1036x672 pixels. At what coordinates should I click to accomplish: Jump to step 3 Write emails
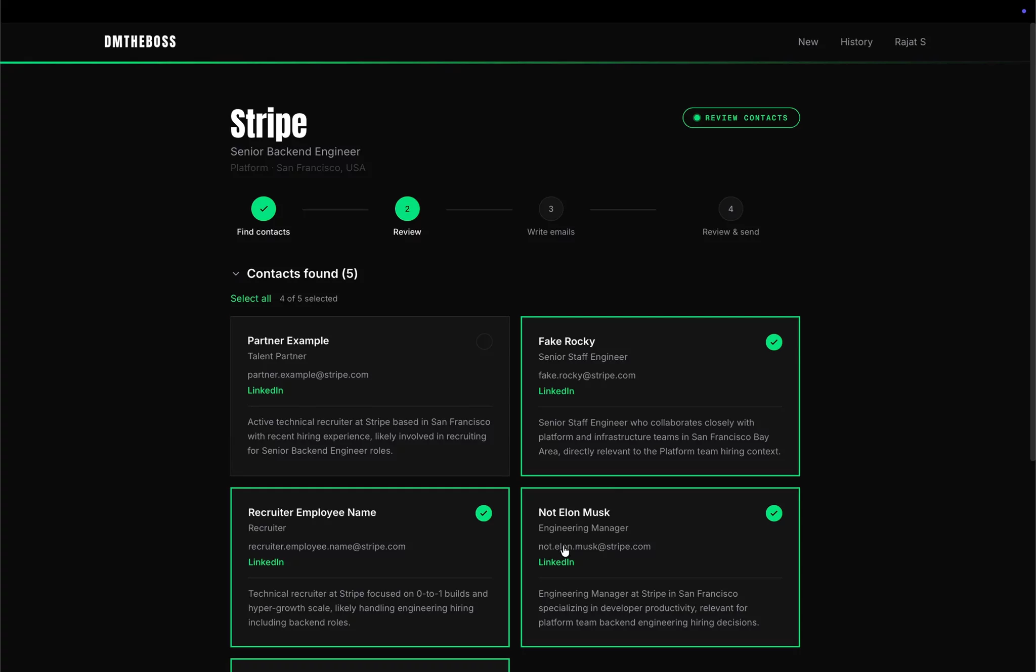pos(551,209)
